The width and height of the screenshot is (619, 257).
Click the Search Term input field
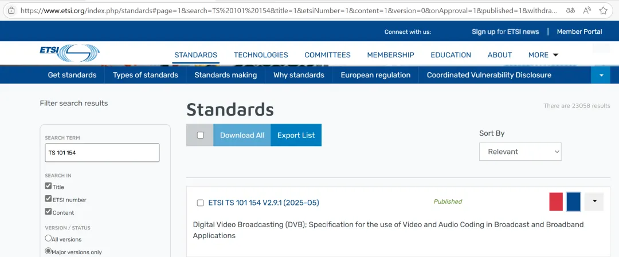(x=102, y=153)
